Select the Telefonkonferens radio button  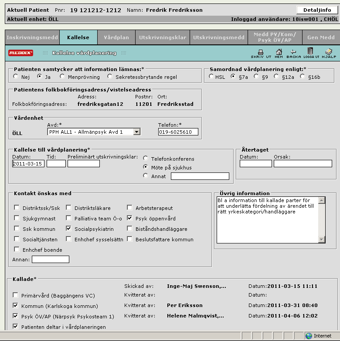coord(146,158)
